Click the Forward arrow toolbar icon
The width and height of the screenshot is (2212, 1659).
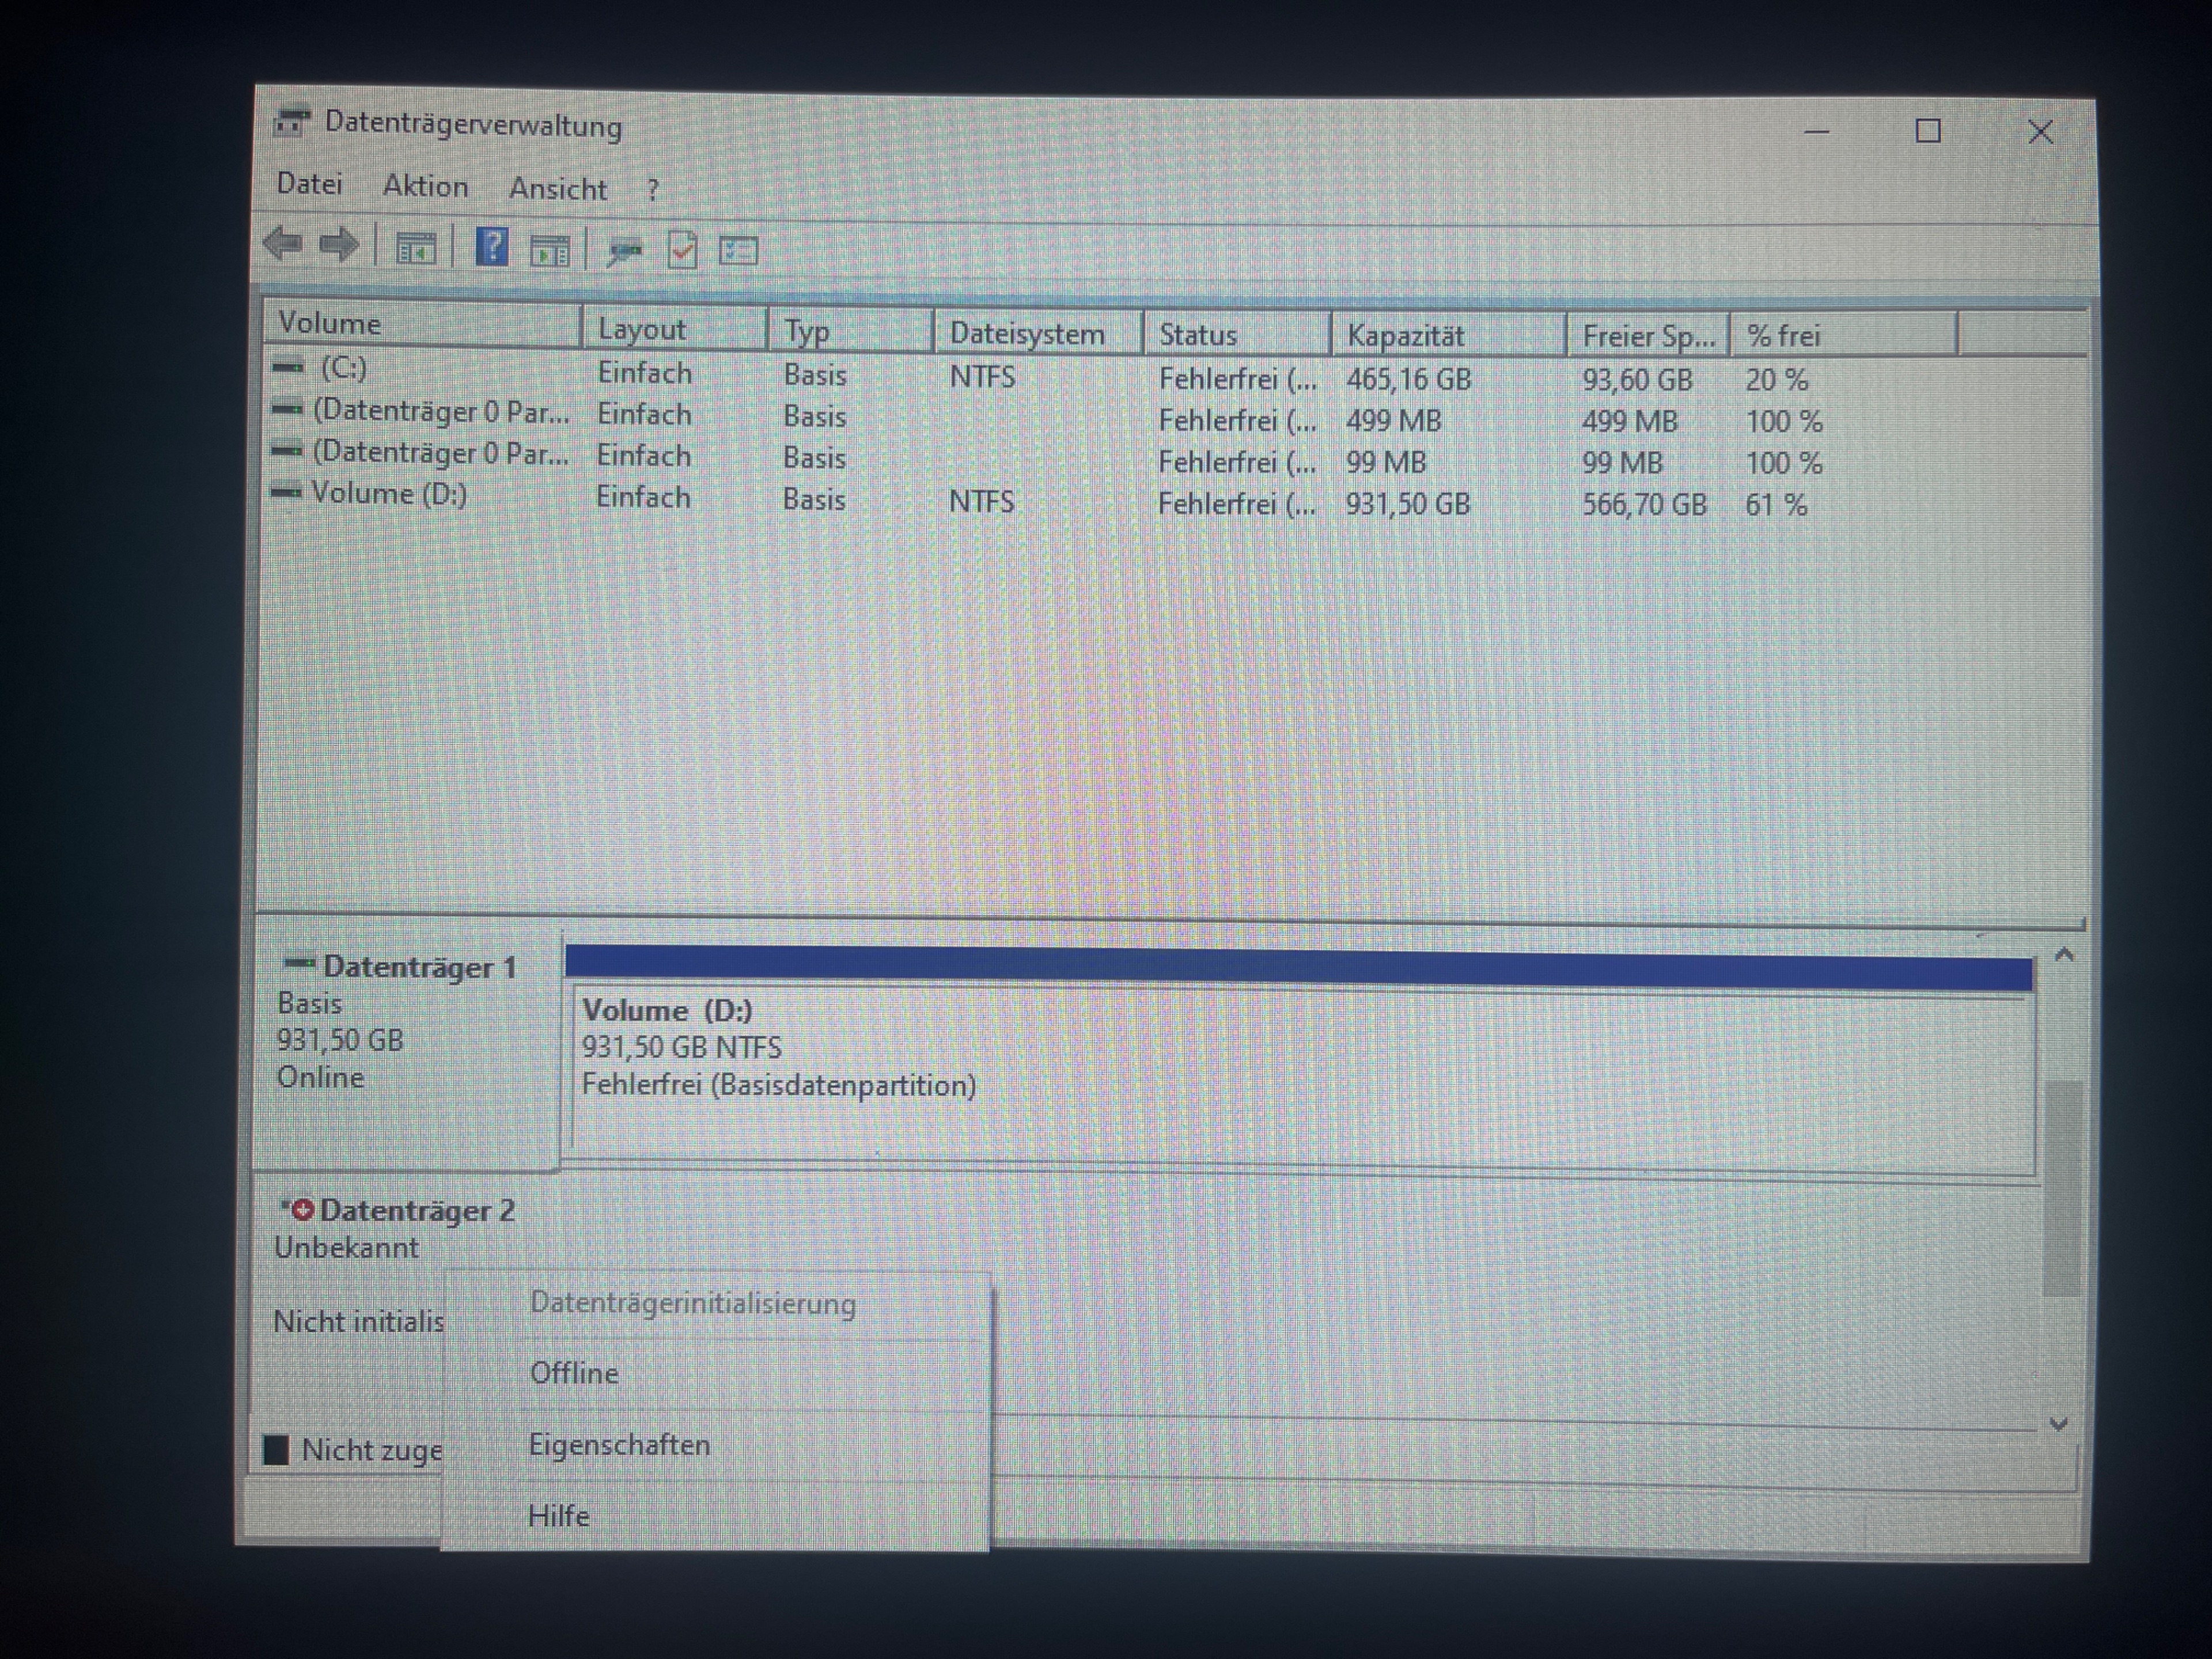pos(338,244)
